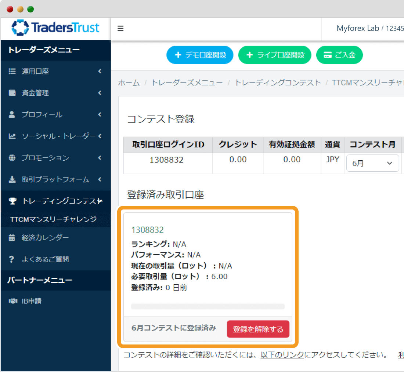This screenshot has height=372, width=404.
Task: Click the 登録済み: 0 日前 line
Action: 159,288
